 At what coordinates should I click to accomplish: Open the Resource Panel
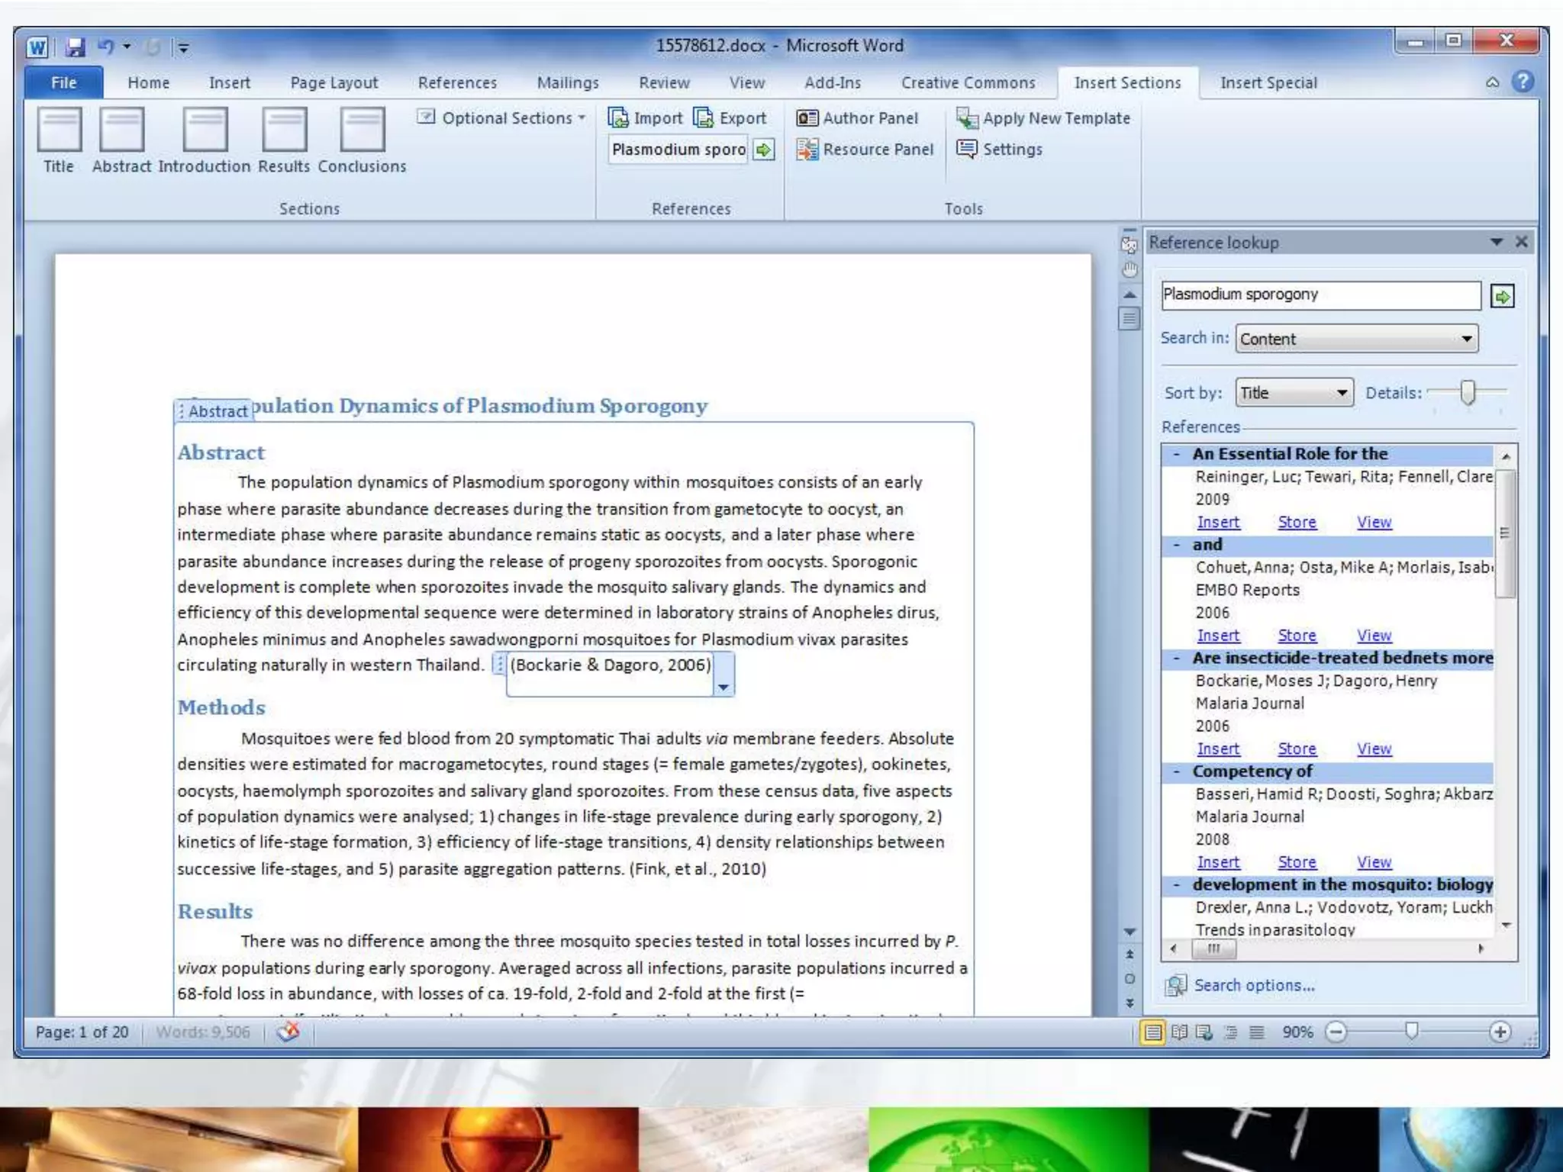[x=865, y=150]
